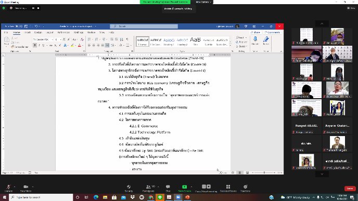
Task: Toggle the AutoSave switch in Word
Action: 19,26
